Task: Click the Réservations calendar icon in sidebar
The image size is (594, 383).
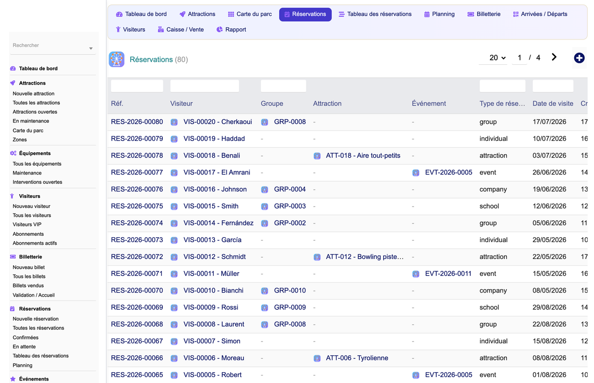Action: point(13,309)
